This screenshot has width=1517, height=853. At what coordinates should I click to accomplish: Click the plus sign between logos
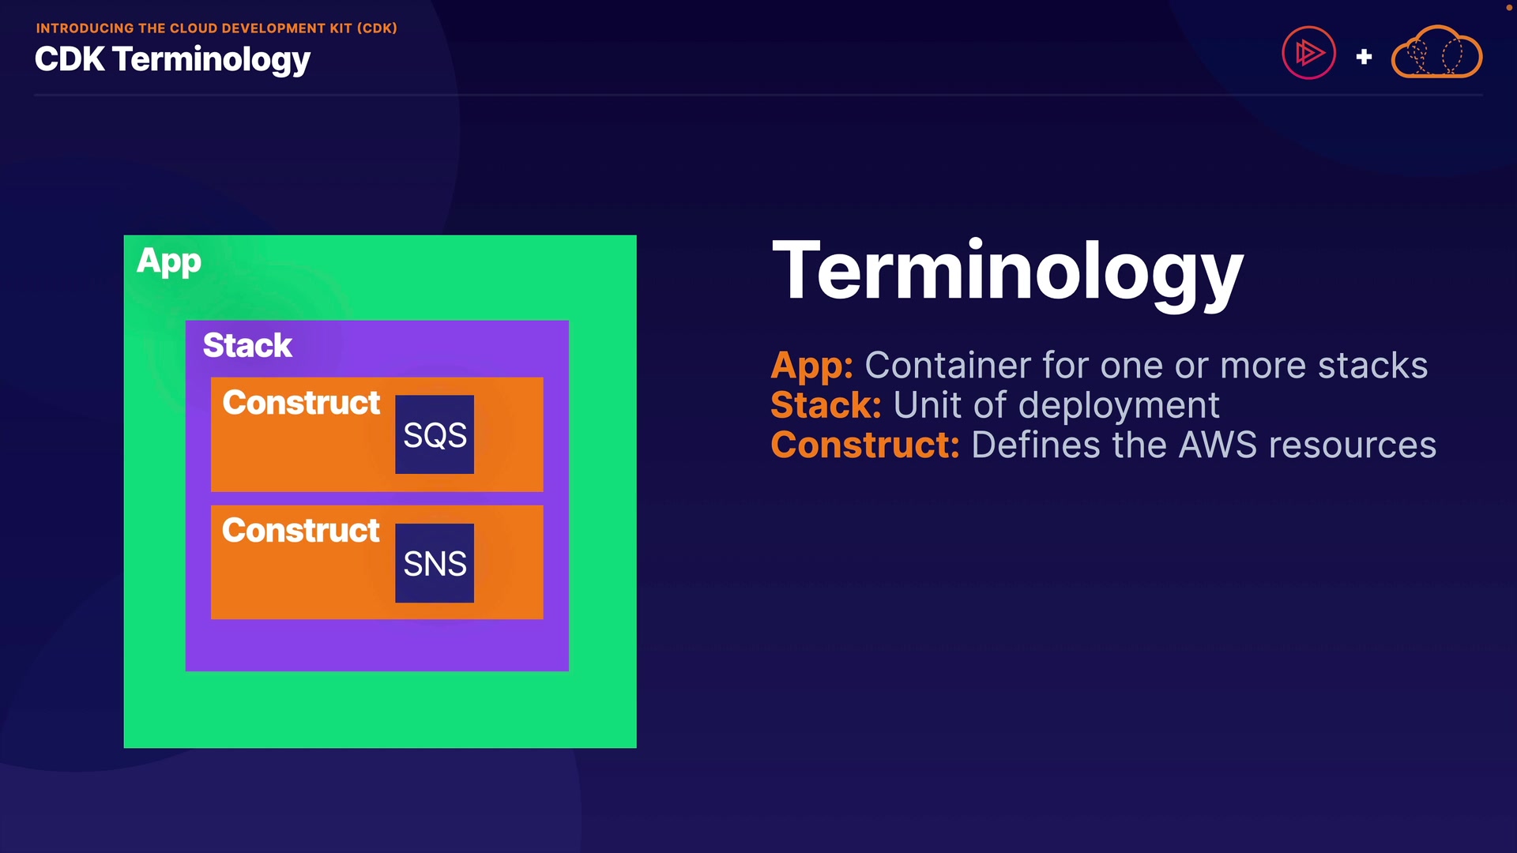click(1364, 57)
